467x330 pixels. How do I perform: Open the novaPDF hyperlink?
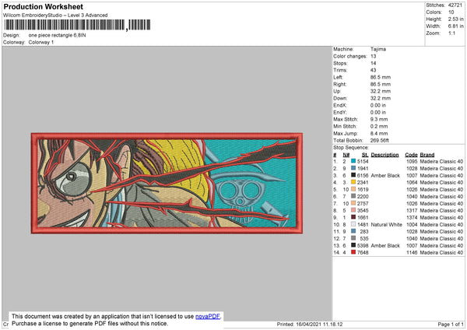pyautogui.click(x=208, y=316)
